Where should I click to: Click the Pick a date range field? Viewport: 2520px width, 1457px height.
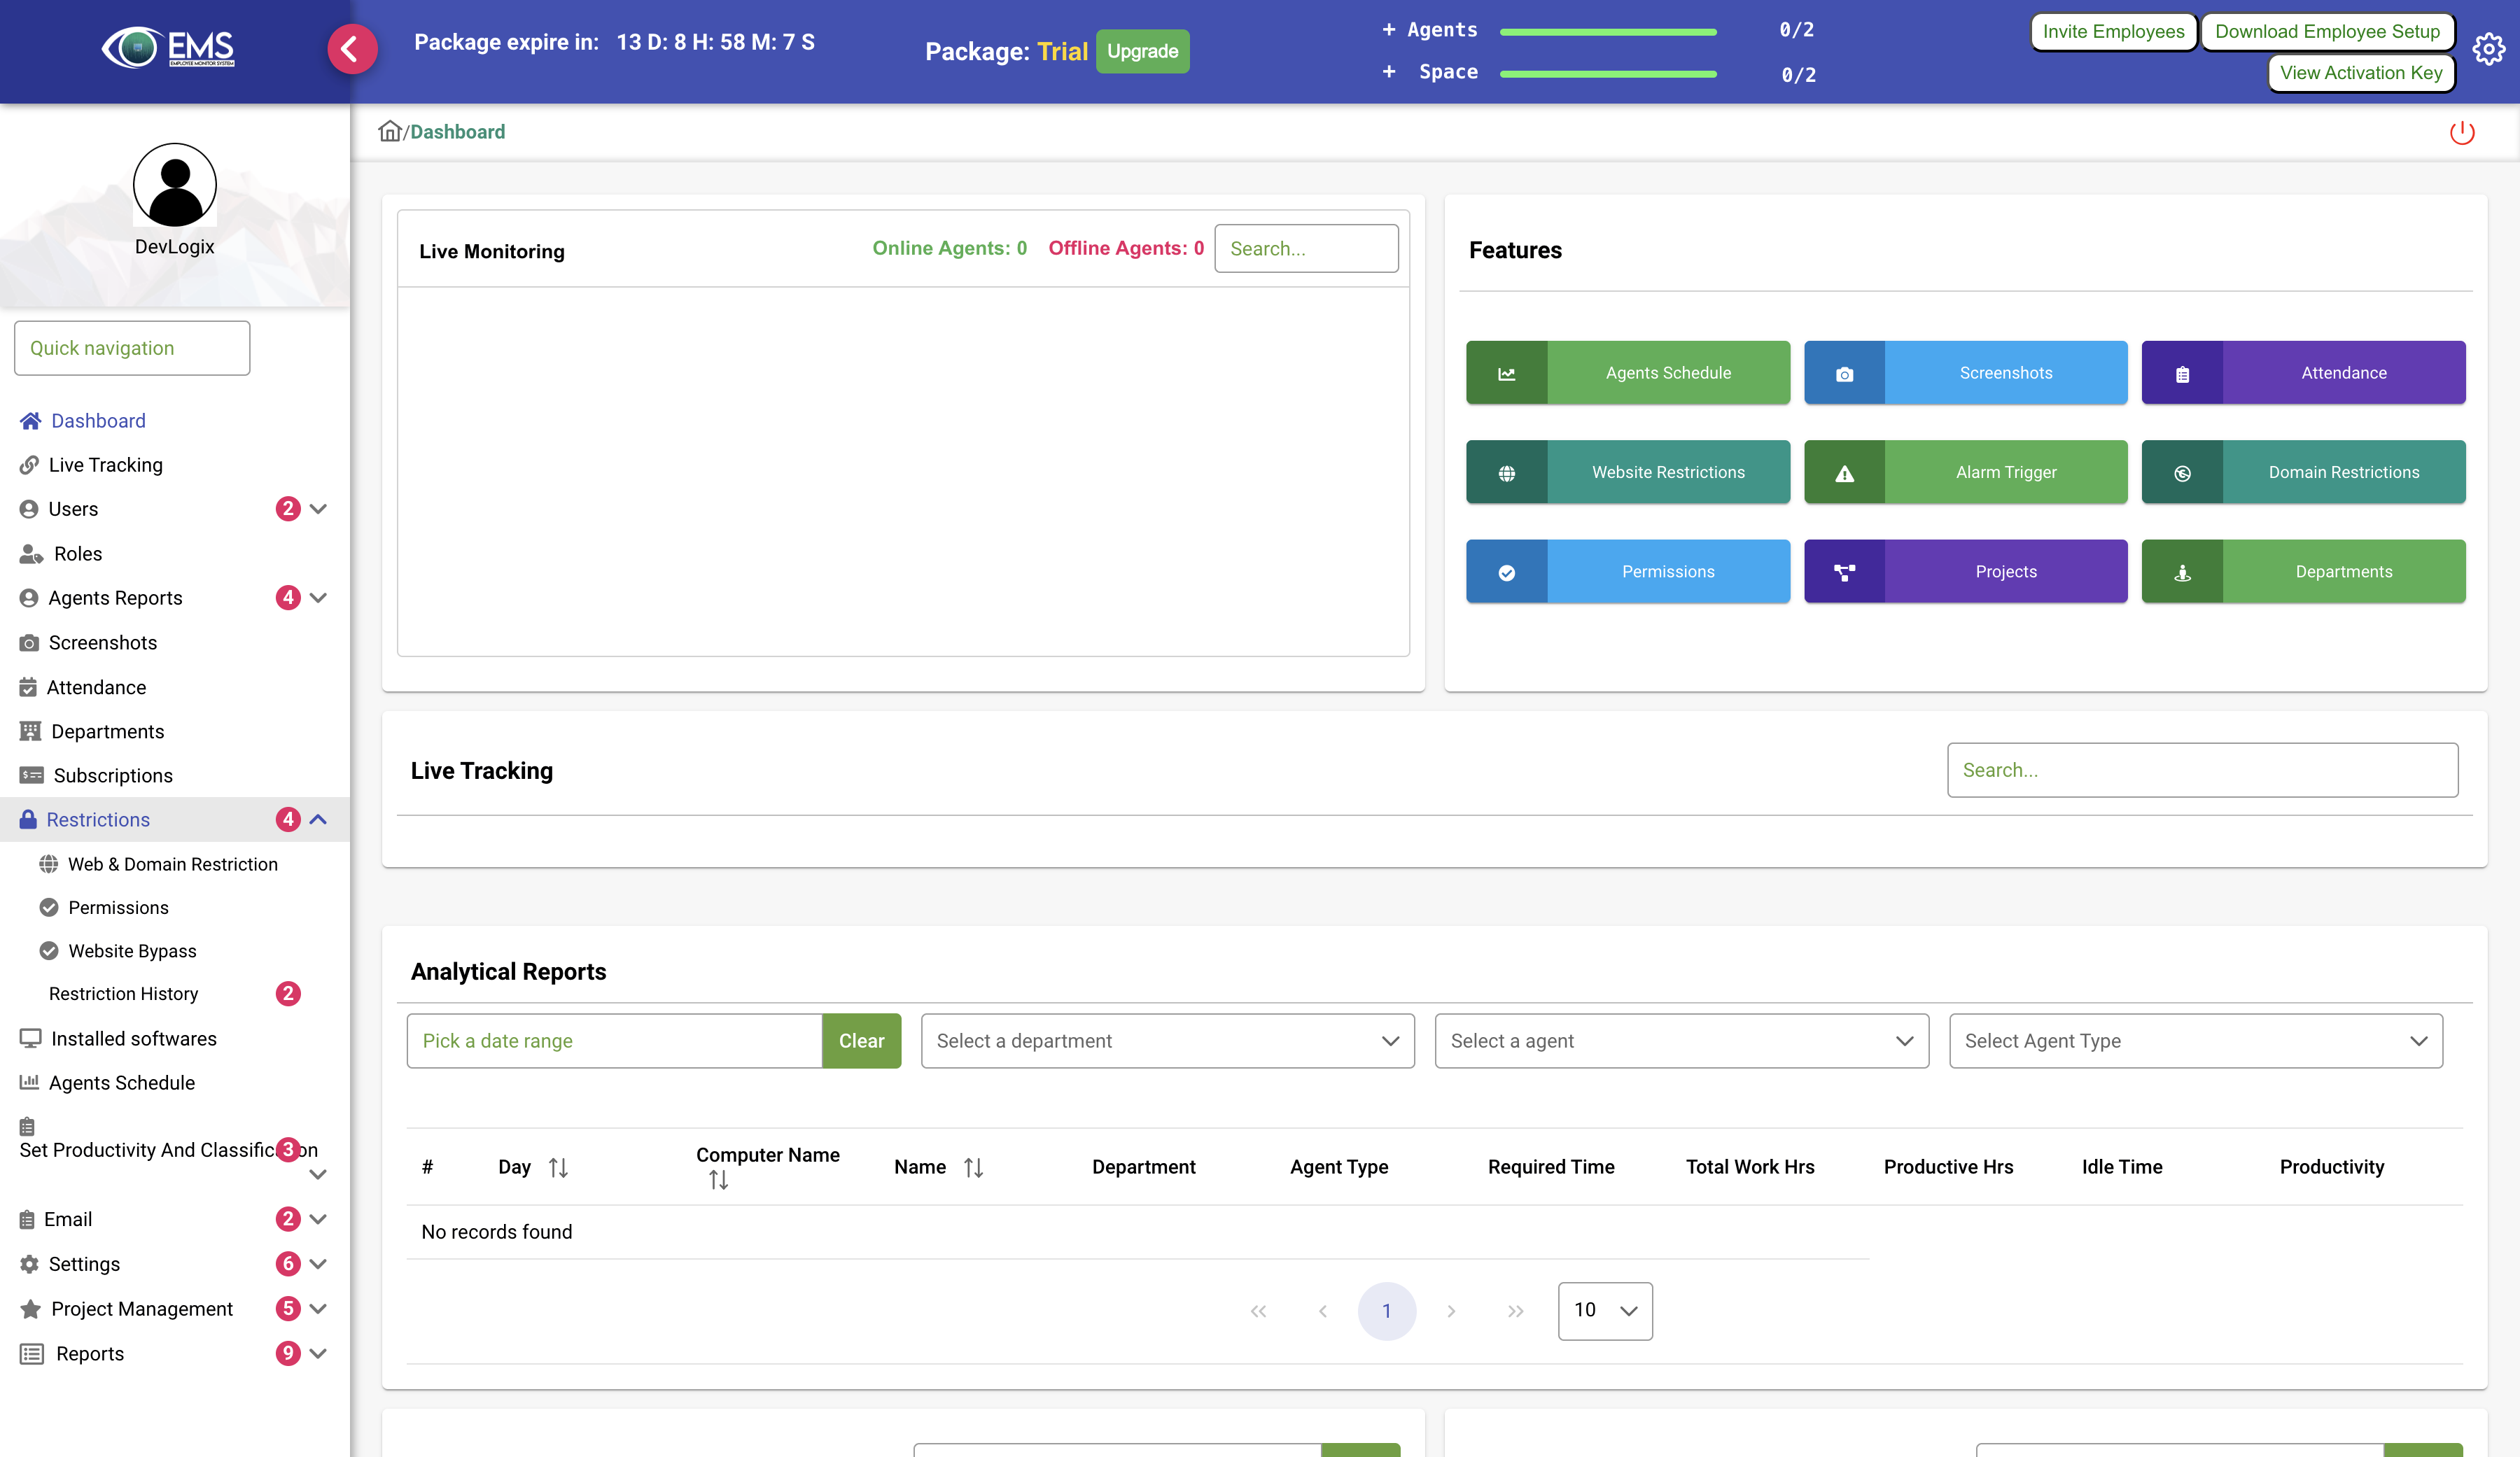click(614, 1041)
